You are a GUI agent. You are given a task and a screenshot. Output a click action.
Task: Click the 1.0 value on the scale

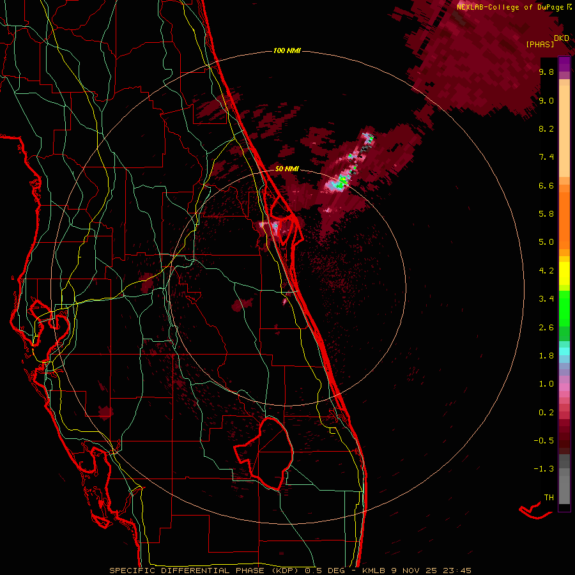pos(546,384)
